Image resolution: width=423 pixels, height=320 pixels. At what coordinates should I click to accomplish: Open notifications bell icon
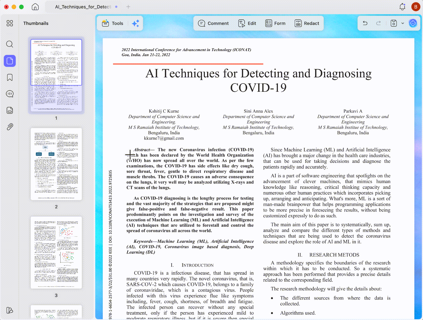(402, 7)
